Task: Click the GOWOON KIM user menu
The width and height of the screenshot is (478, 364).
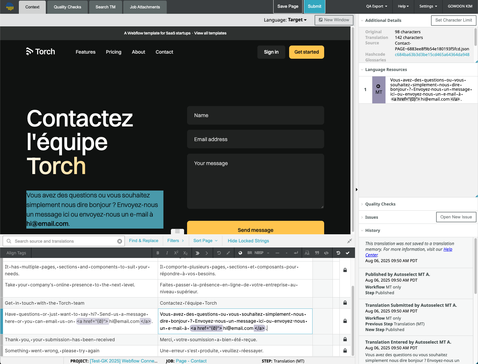Action: (x=460, y=6)
